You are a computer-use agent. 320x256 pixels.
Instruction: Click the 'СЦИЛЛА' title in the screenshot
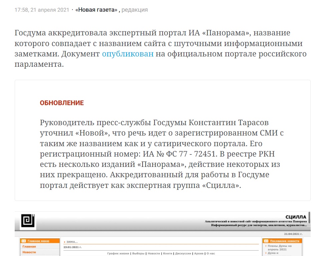296,217
